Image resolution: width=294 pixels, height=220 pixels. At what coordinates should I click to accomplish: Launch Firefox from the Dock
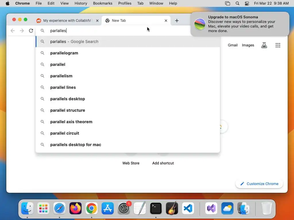[76, 208]
